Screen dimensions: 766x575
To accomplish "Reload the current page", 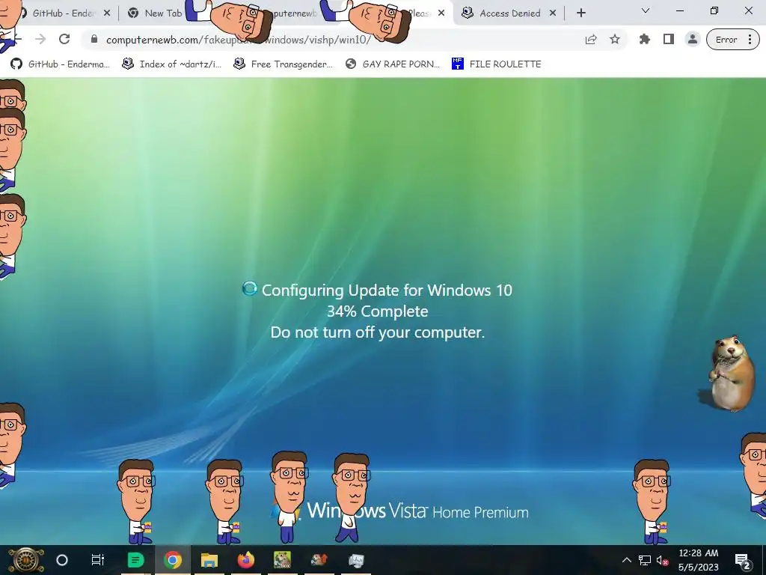I will 64,39.
